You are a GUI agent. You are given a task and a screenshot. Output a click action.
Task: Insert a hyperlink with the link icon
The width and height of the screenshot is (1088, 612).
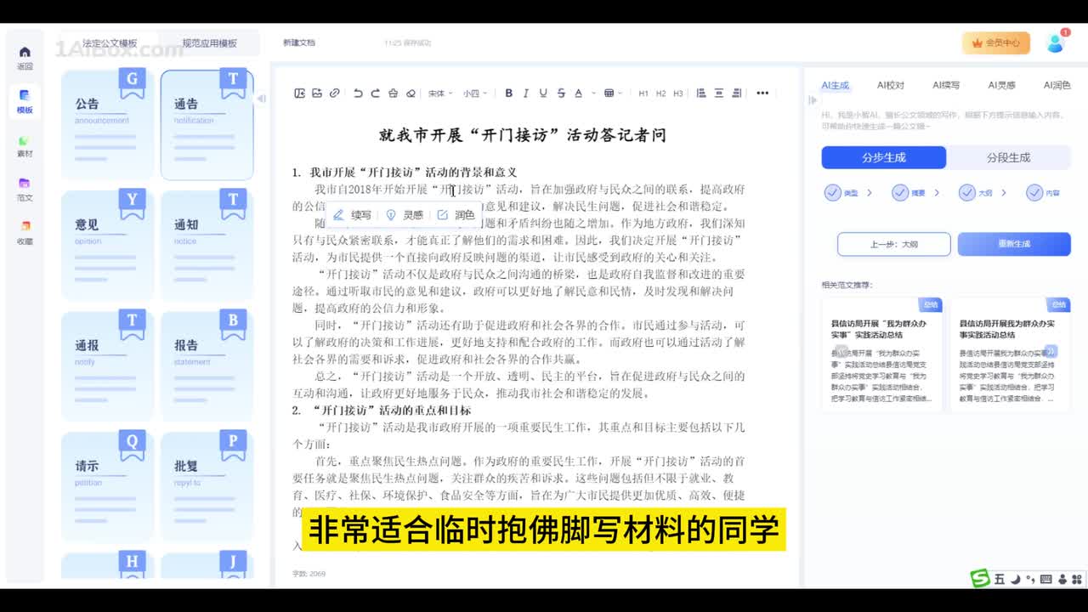tap(335, 93)
